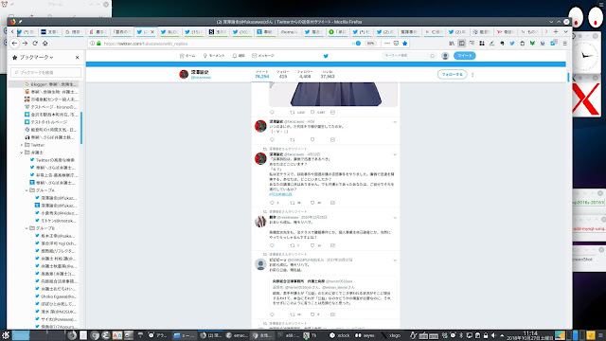Open the ブックマーク sidebar switcher dropdown
Screen dimensions: 606x341
[x=36, y=57]
